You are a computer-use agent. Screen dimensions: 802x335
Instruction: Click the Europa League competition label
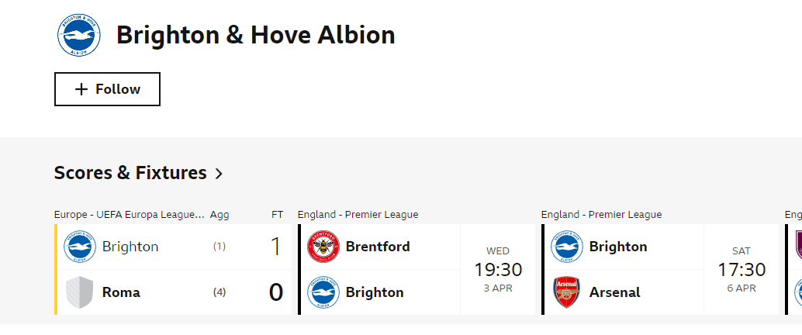(x=130, y=215)
